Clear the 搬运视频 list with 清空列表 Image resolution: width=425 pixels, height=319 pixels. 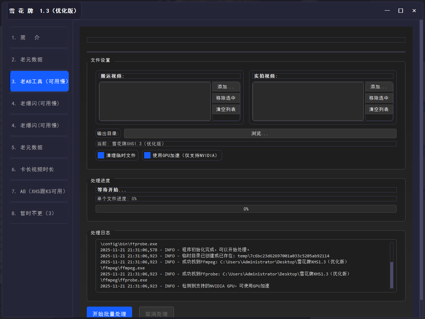pyautogui.click(x=226, y=109)
